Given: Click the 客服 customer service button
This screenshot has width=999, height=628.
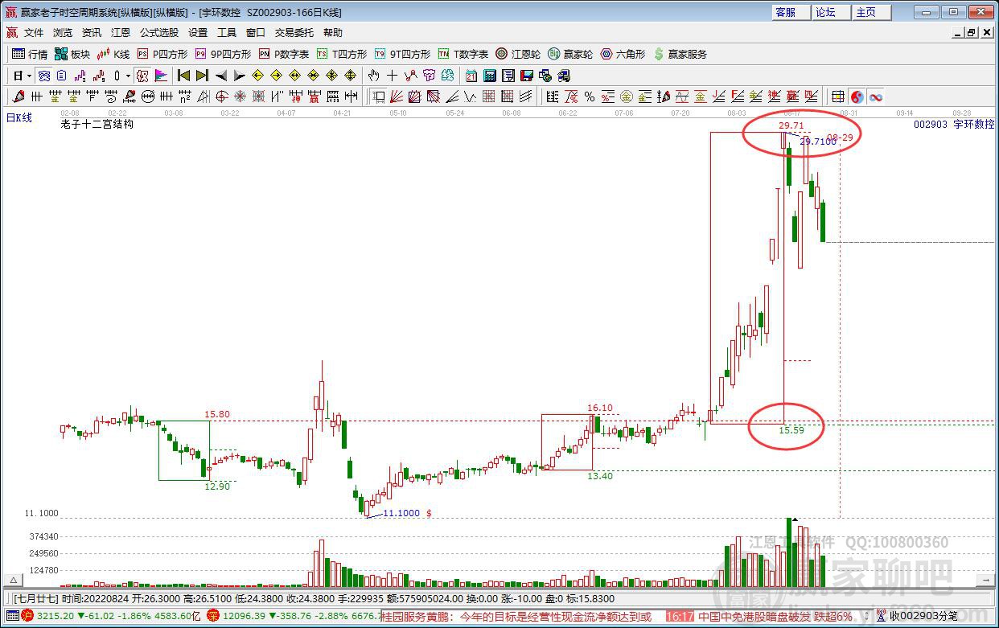Looking at the screenshot, I should point(791,12).
